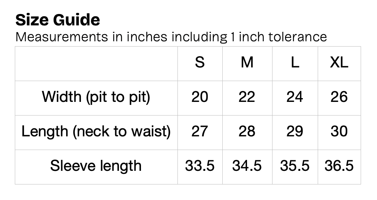
Task: Click the Width (pit to pit) row label
Action: 96,97
